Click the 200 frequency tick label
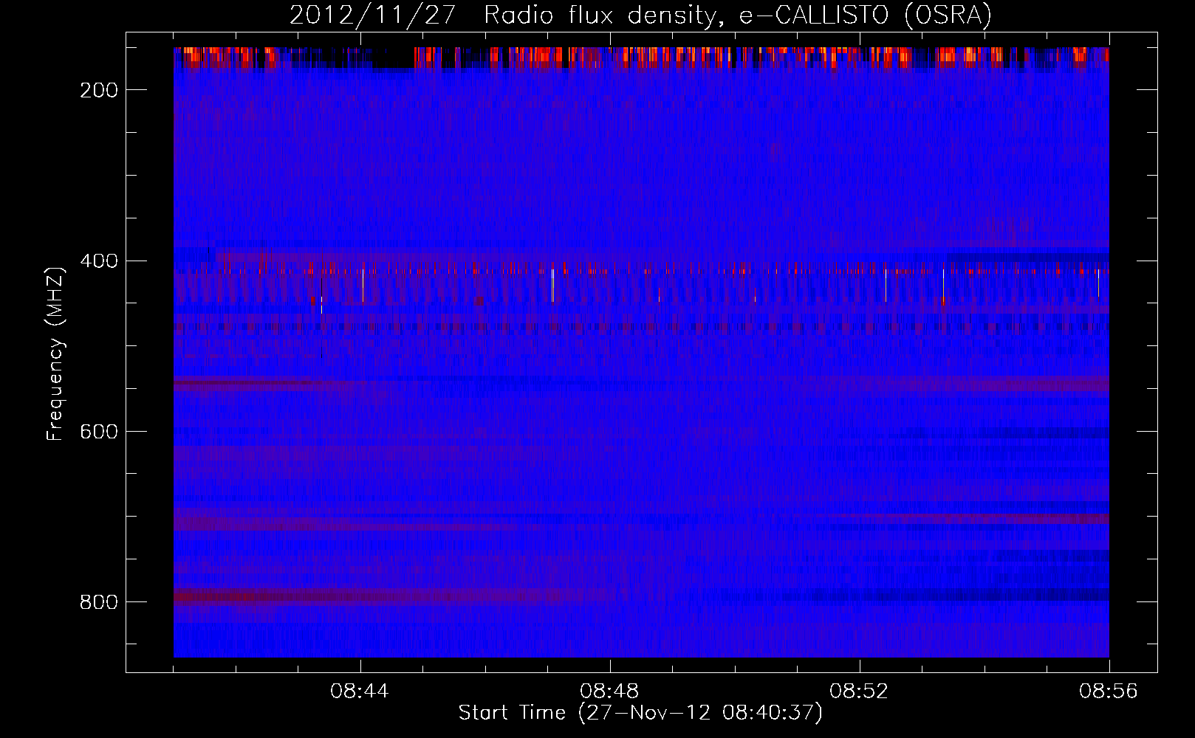 [98, 90]
